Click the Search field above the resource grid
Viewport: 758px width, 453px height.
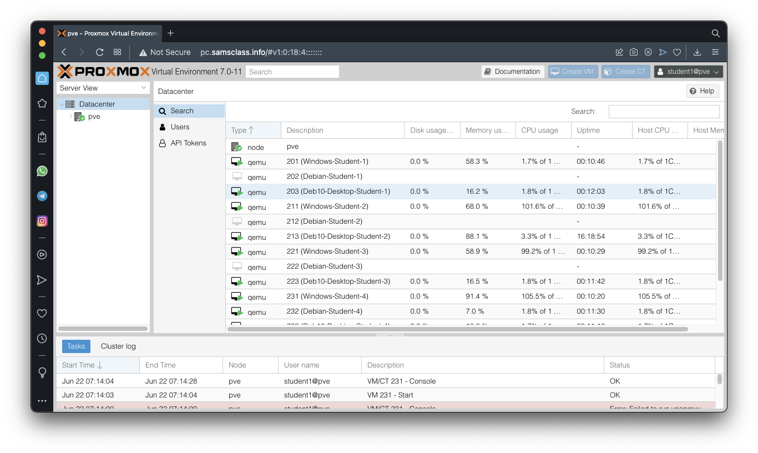(x=664, y=112)
